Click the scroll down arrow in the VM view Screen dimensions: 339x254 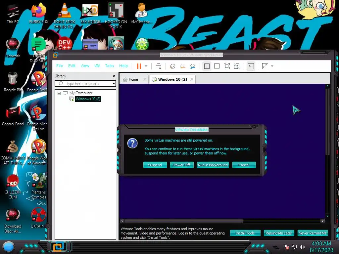click(327, 216)
